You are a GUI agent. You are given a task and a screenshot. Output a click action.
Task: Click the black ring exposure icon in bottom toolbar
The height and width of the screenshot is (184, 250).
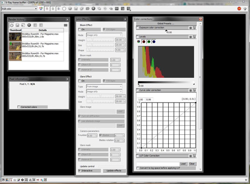point(22,180)
